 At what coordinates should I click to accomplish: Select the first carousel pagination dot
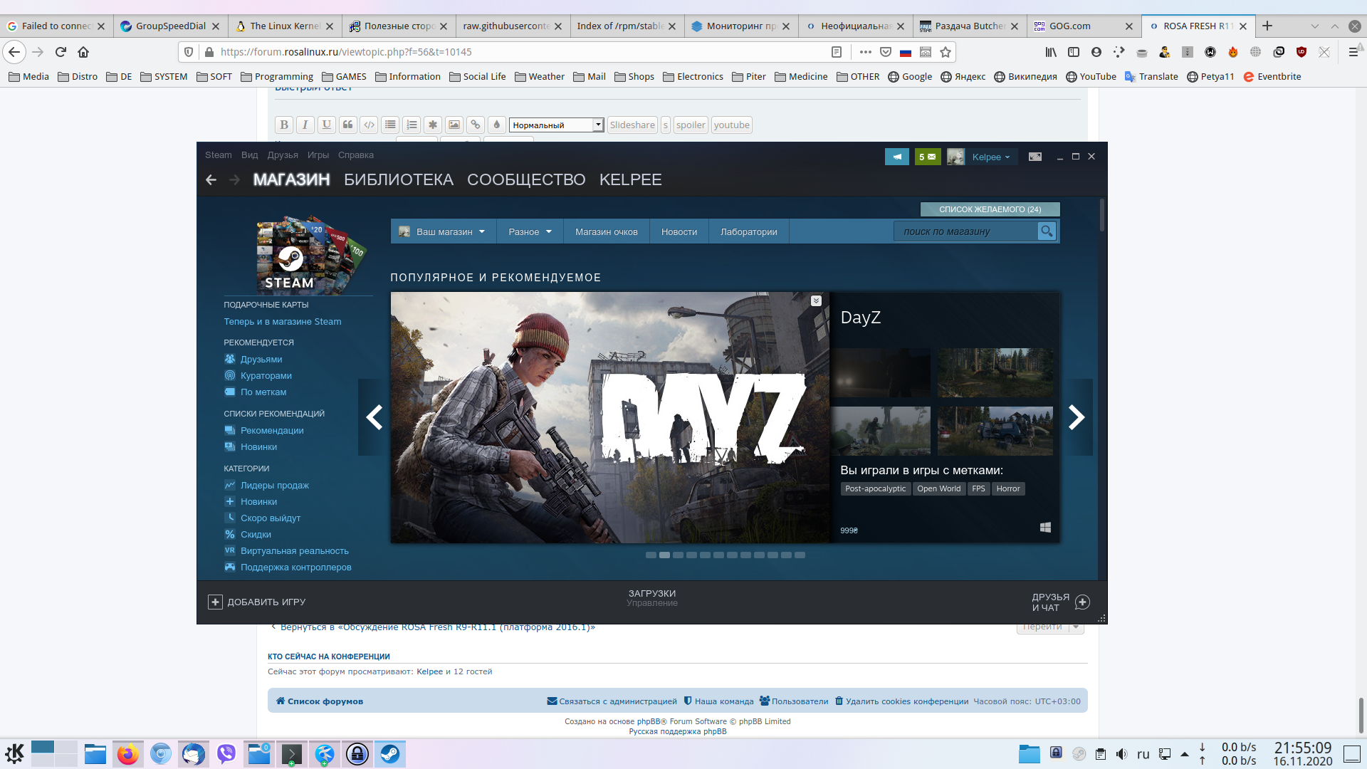click(651, 555)
